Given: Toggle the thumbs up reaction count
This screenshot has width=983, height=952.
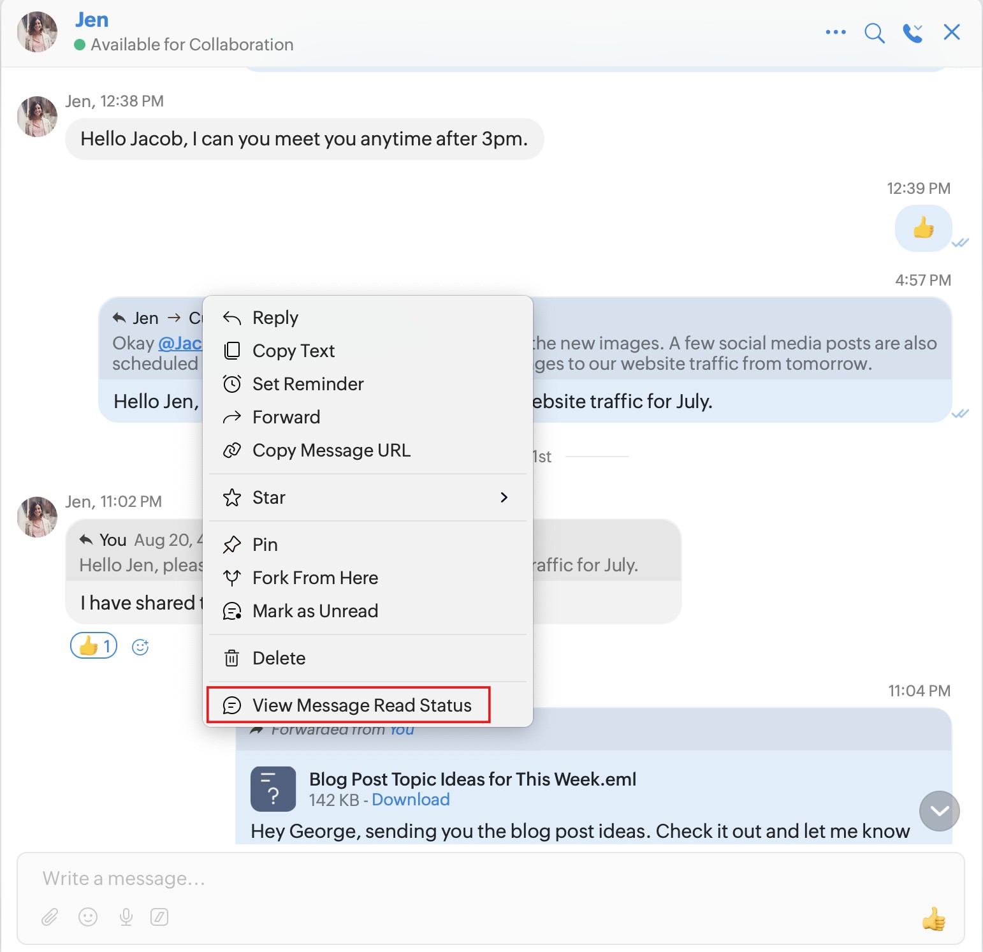Looking at the screenshot, I should tap(94, 646).
